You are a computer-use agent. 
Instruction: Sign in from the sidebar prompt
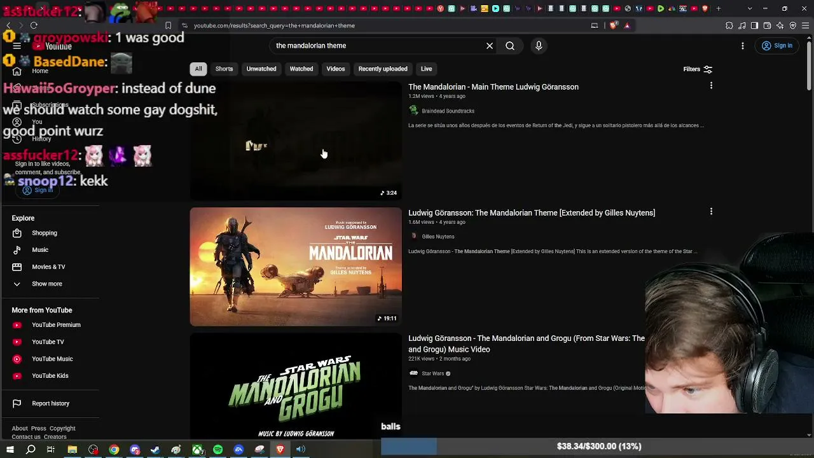coord(38,190)
